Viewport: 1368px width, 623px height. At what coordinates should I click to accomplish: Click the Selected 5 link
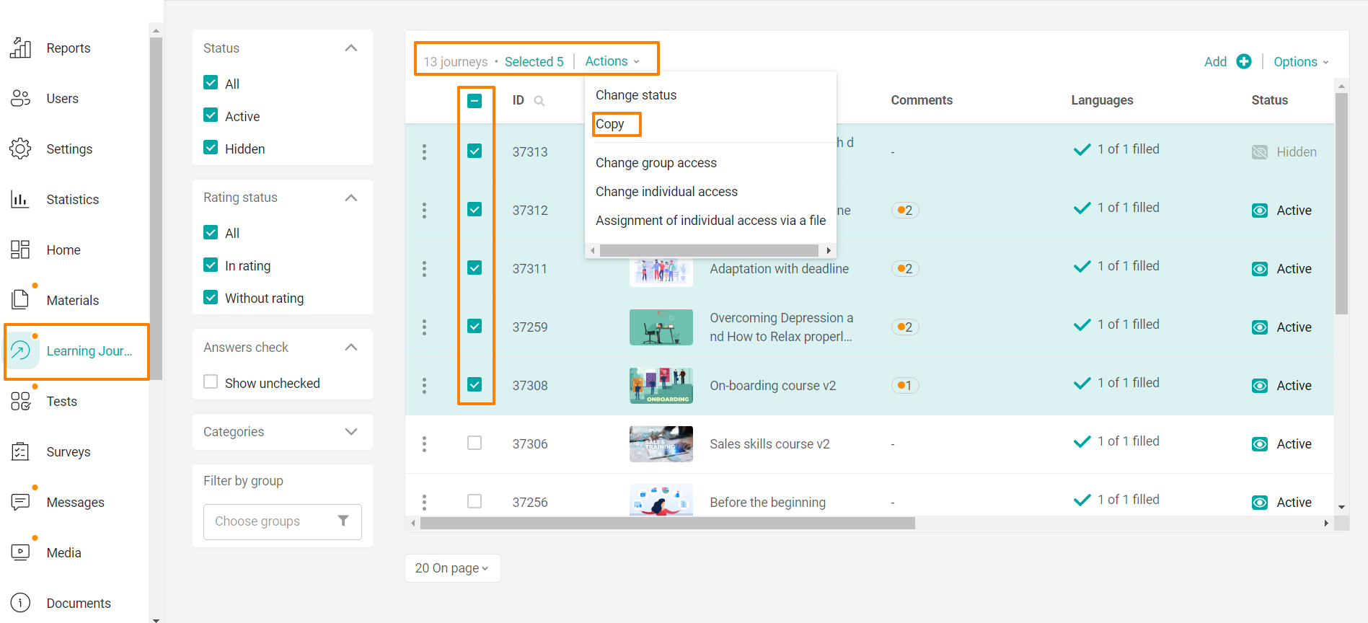click(x=534, y=62)
